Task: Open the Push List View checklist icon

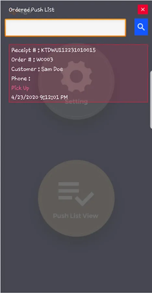Action: [76, 194]
